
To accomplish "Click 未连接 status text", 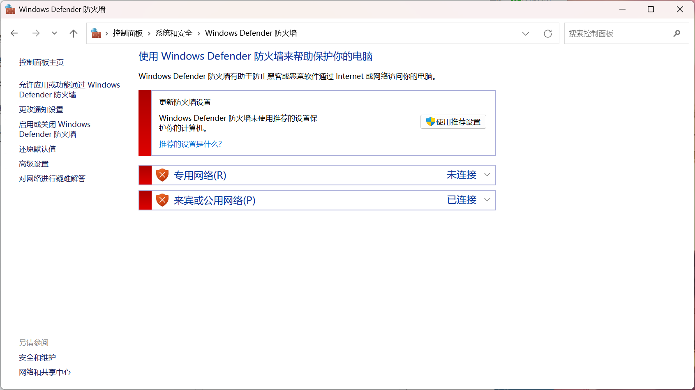I will tap(462, 175).
